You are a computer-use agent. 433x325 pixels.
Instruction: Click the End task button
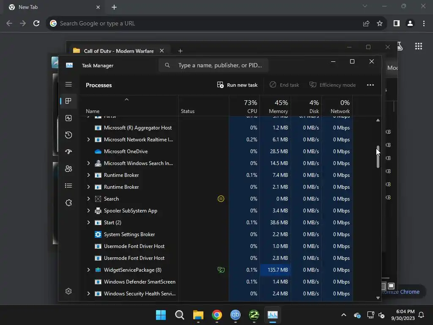[x=284, y=85]
